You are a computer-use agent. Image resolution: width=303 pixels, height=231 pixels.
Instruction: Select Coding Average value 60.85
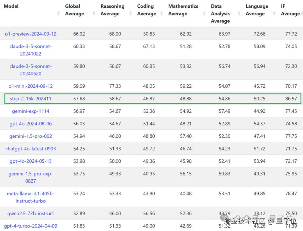click(x=149, y=66)
